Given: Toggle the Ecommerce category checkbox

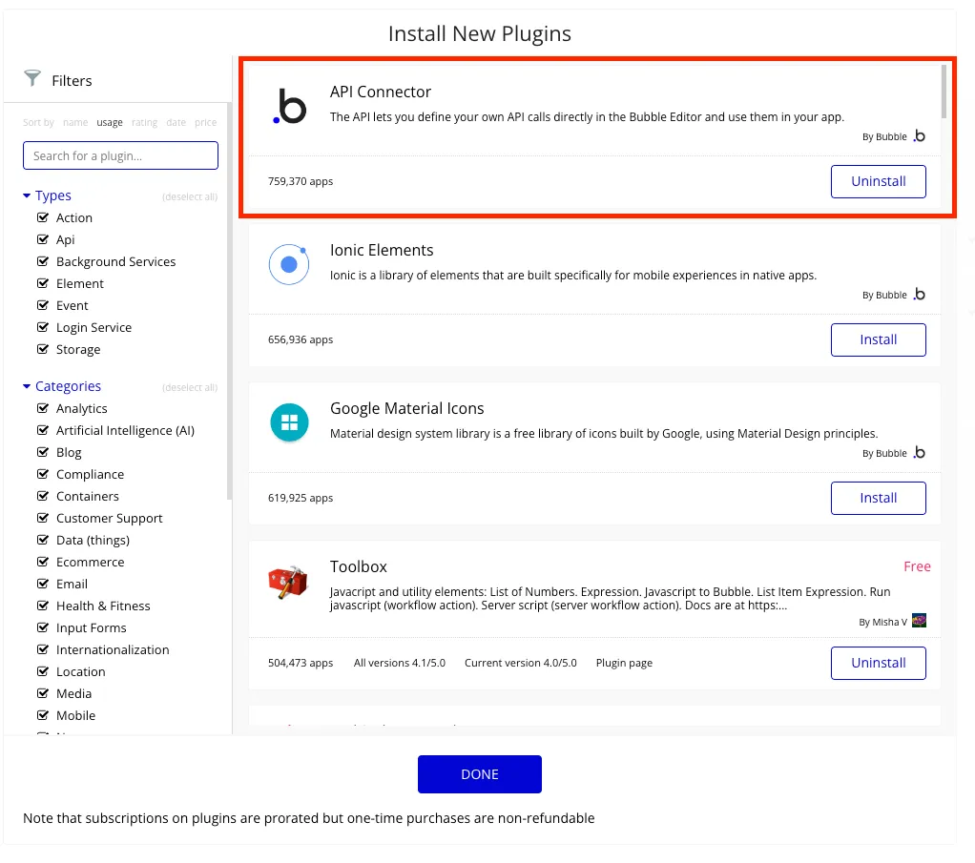Looking at the screenshot, I should [x=43, y=562].
